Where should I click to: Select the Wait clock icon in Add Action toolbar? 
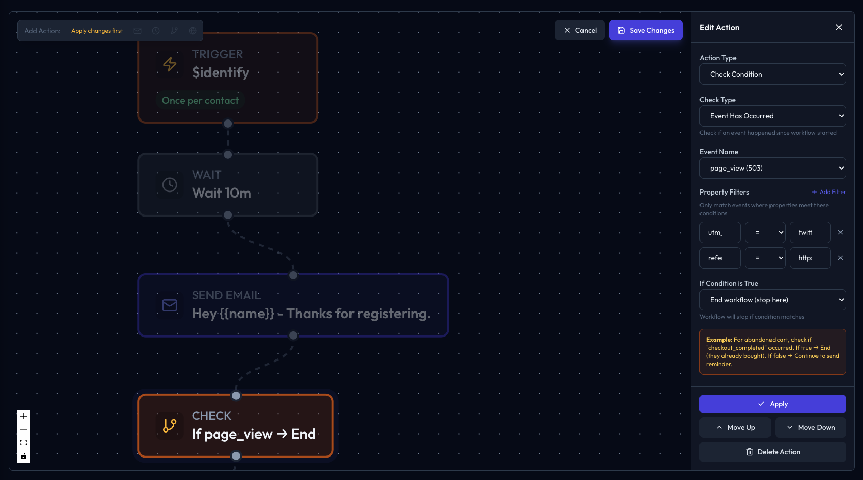tap(155, 31)
